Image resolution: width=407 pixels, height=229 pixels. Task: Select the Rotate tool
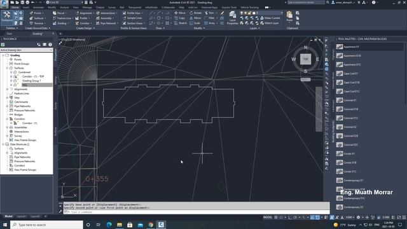[x=195, y=13]
